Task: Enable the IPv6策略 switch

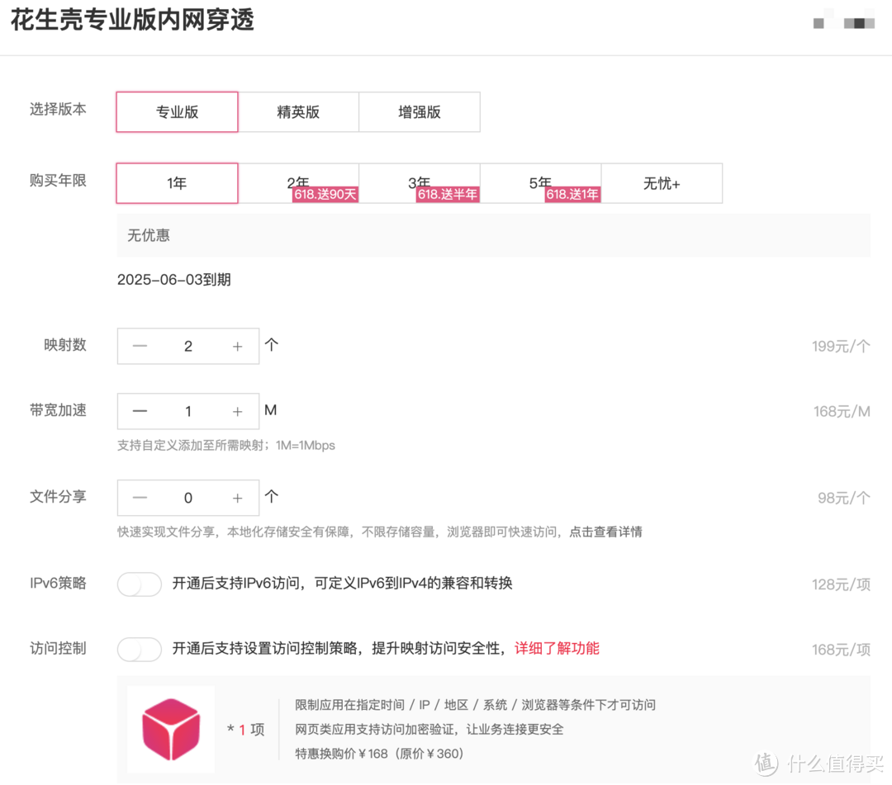Action: (x=140, y=584)
